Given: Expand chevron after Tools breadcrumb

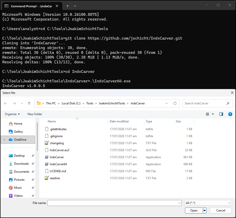Looking at the screenshot, I should point(96,103).
